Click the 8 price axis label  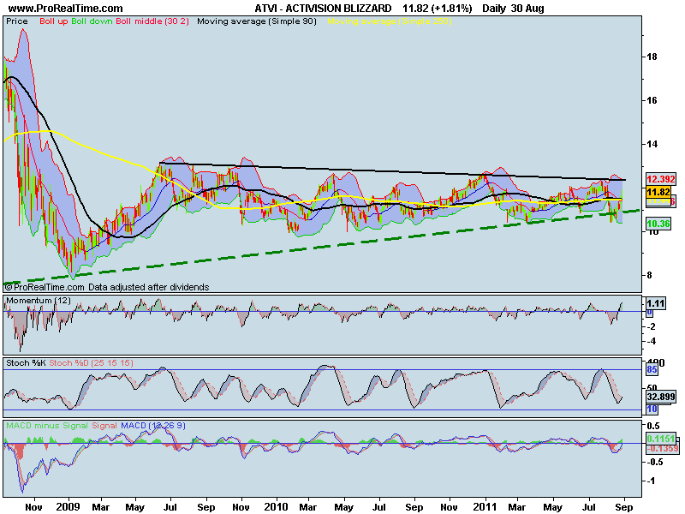[x=650, y=275]
